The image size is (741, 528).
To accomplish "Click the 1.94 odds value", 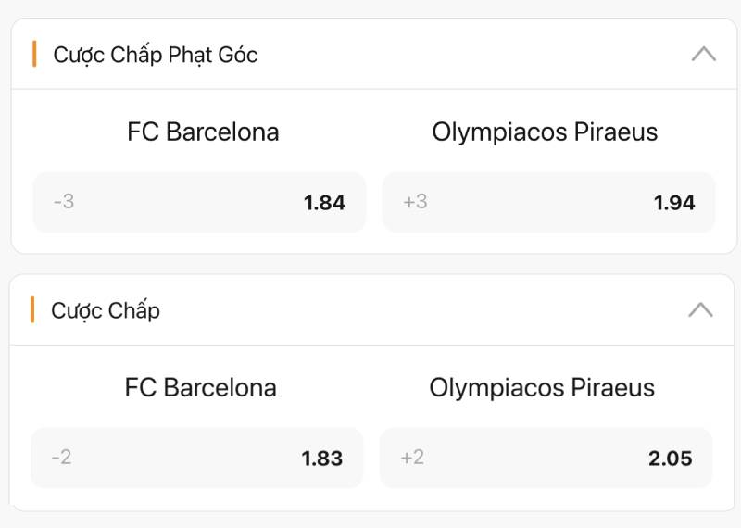I will (x=674, y=203).
